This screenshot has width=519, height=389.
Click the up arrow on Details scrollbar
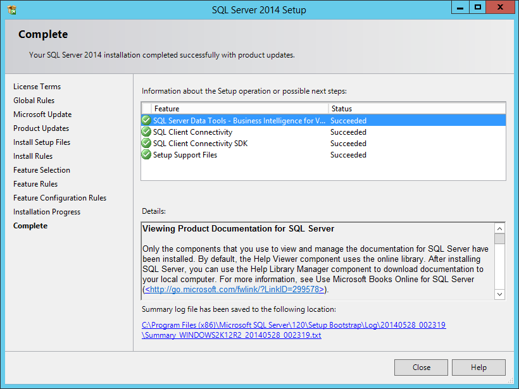[499, 228]
